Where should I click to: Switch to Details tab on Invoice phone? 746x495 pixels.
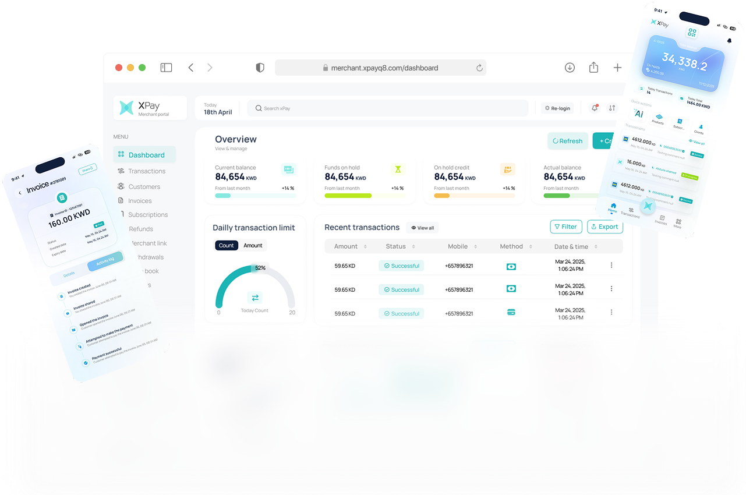point(69,274)
